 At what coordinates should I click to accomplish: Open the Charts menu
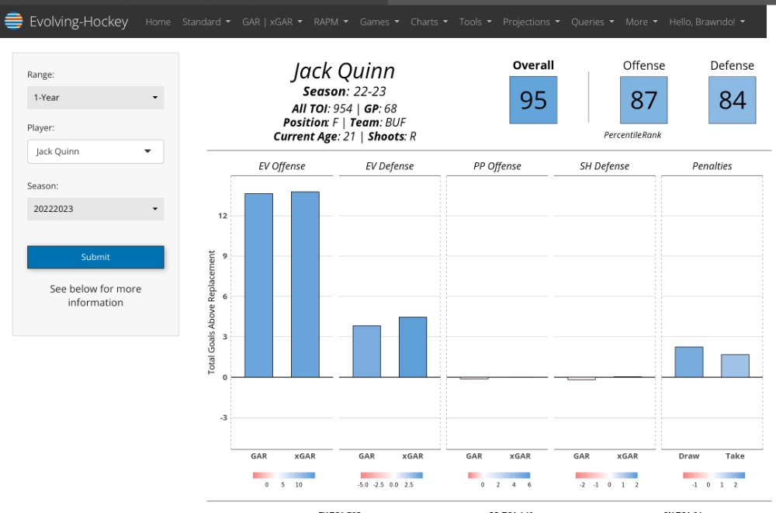pos(429,22)
